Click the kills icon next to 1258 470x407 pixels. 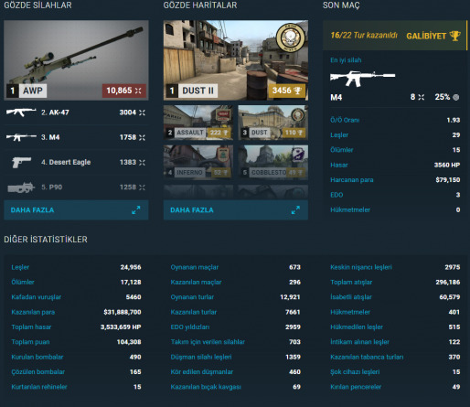142,187
